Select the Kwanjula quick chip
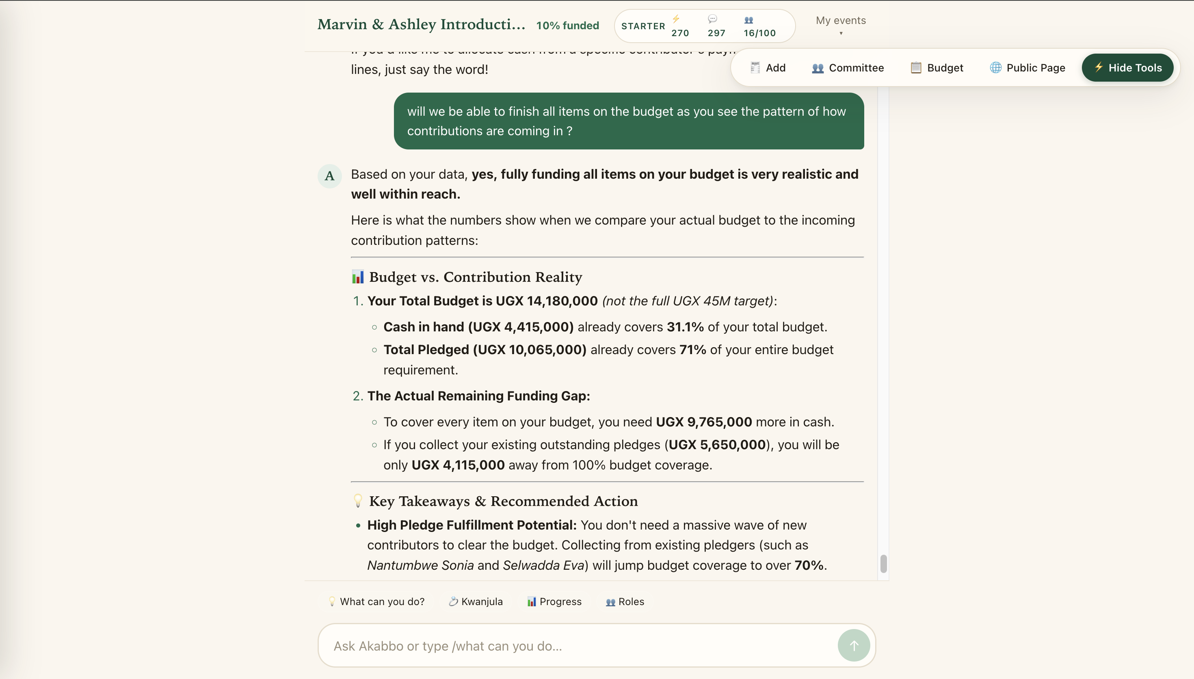Image resolution: width=1194 pixels, height=679 pixels. pyautogui.click(x=476, y=601)
